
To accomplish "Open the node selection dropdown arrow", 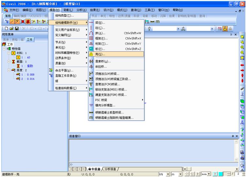I will 178,29.
